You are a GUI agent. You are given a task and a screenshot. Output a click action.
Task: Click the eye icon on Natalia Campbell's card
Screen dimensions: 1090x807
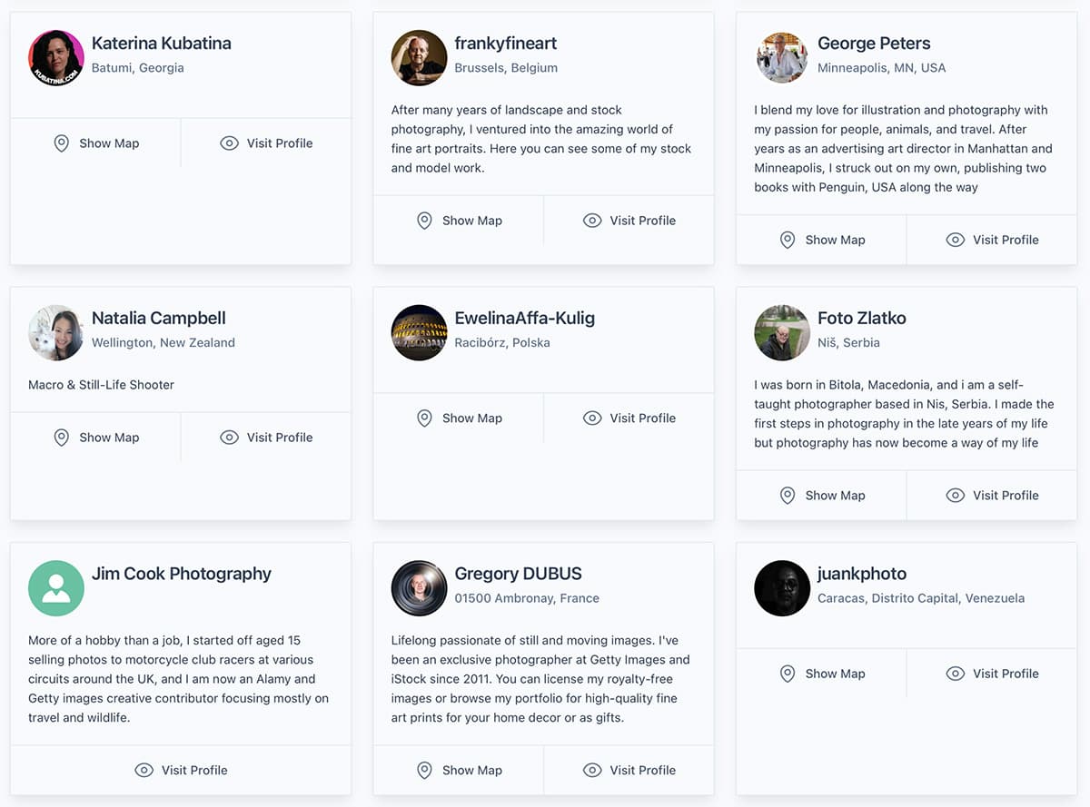click(230, 438)
